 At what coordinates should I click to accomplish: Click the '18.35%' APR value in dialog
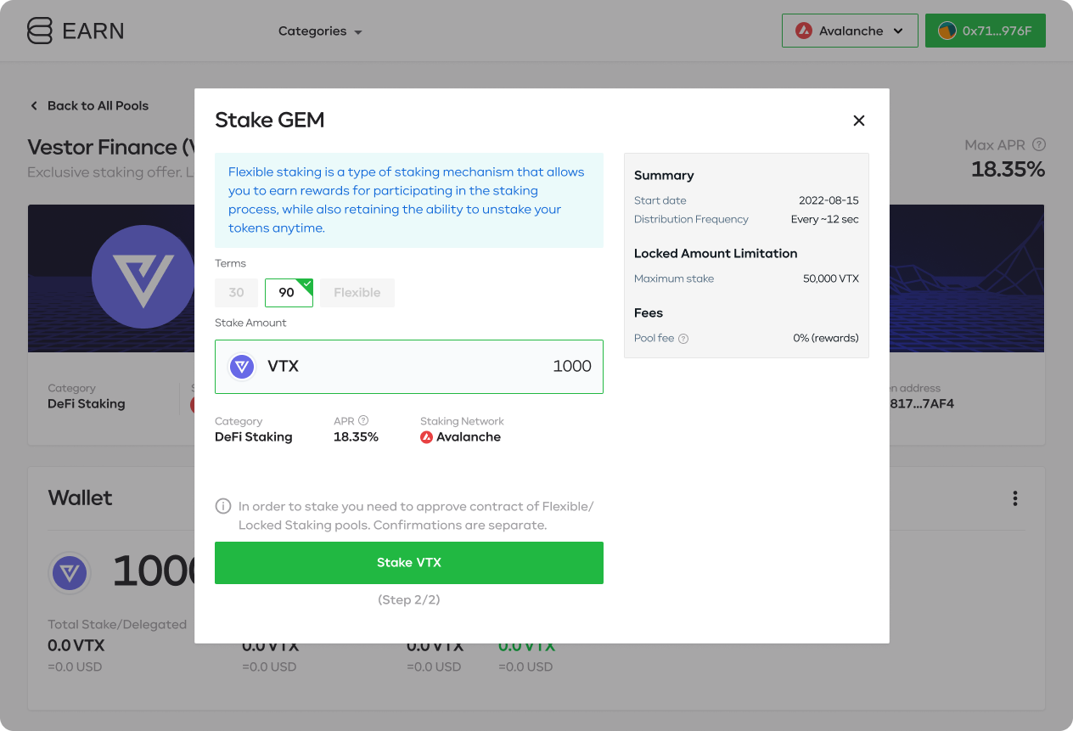[x=356, y=437]
